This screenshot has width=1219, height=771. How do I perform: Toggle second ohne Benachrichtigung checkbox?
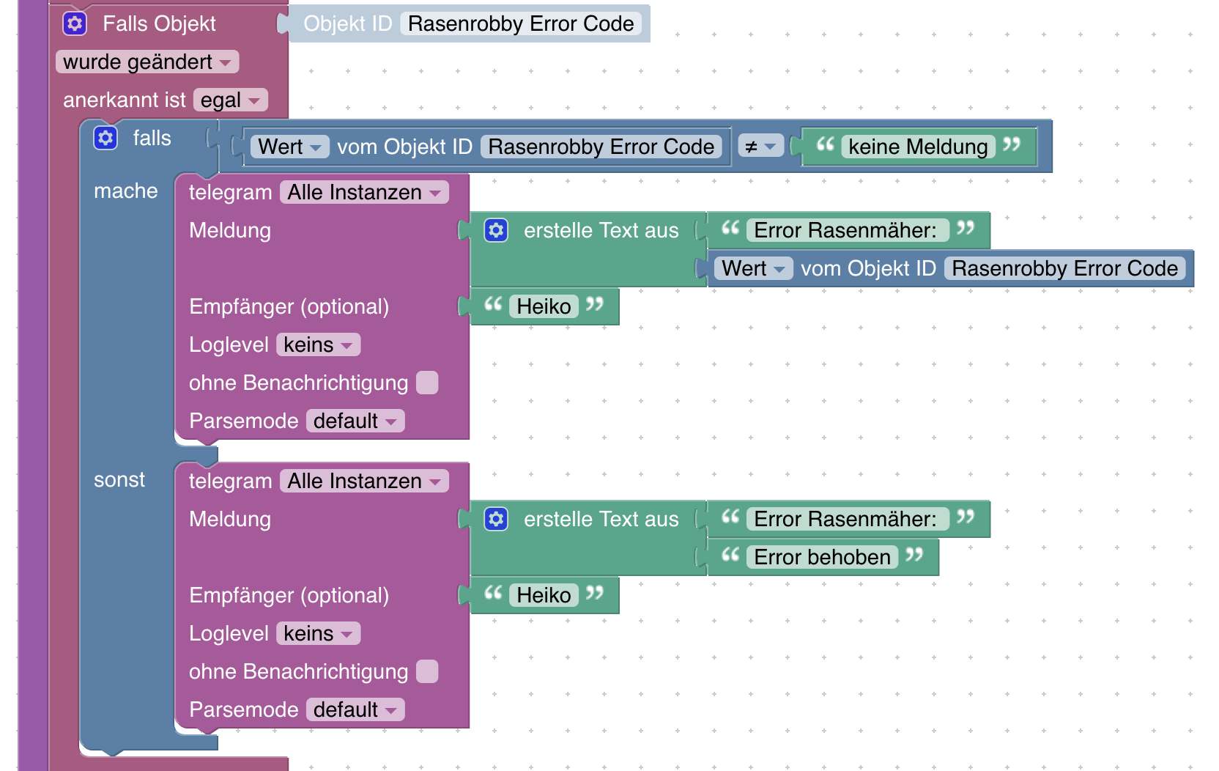[426, 671]
